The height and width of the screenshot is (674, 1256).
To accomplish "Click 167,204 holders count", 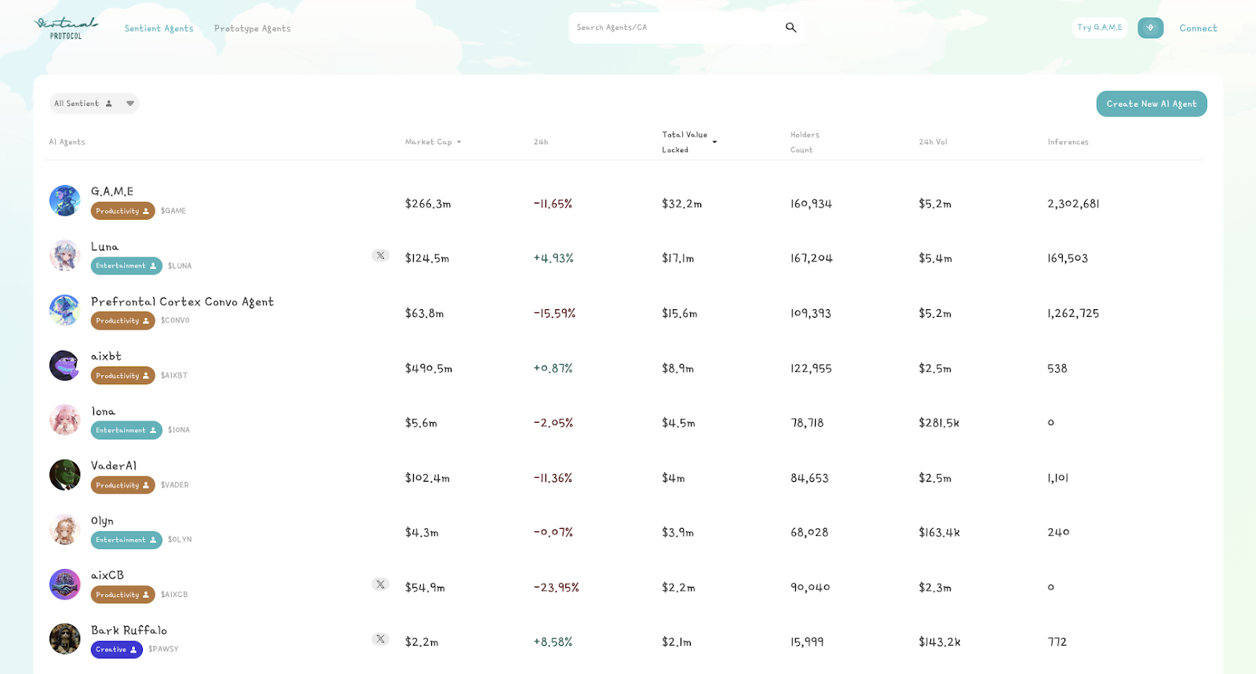I will (x=812, y=258).
